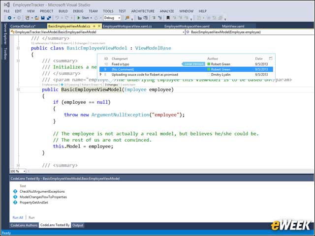Click the '0/3 passing' CodeLens test indicator
The width and height of the screenshot is (315, 236).
pyautogui.click(x=71, y=85)
